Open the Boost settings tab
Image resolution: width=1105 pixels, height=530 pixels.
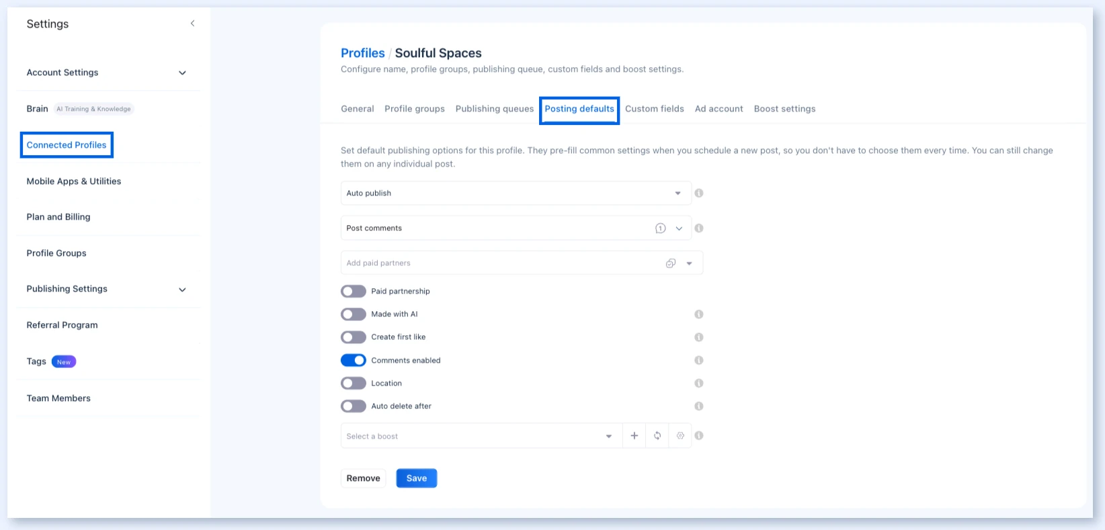(785, 109)
